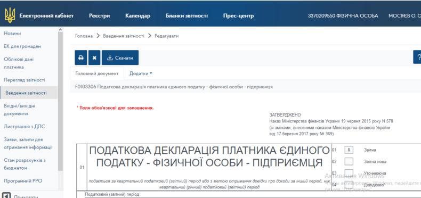Viewport: 421px width, 198px height.
Task: Toggle the Довідково checkbox
Action: 349,185
